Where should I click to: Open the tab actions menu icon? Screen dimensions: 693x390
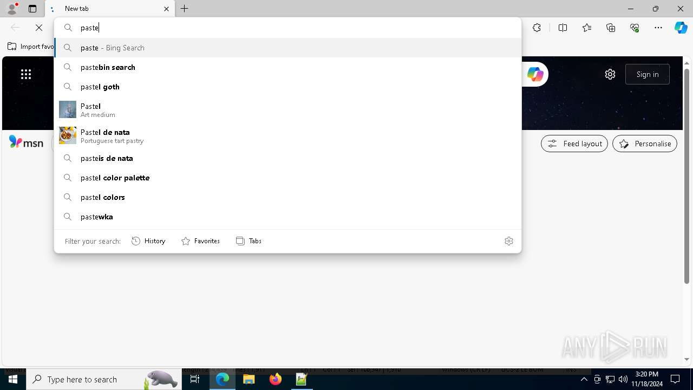(32, 9)
